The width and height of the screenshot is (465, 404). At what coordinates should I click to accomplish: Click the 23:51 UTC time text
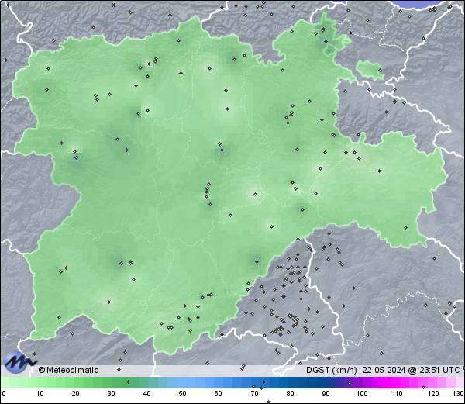tap(439, 370)
